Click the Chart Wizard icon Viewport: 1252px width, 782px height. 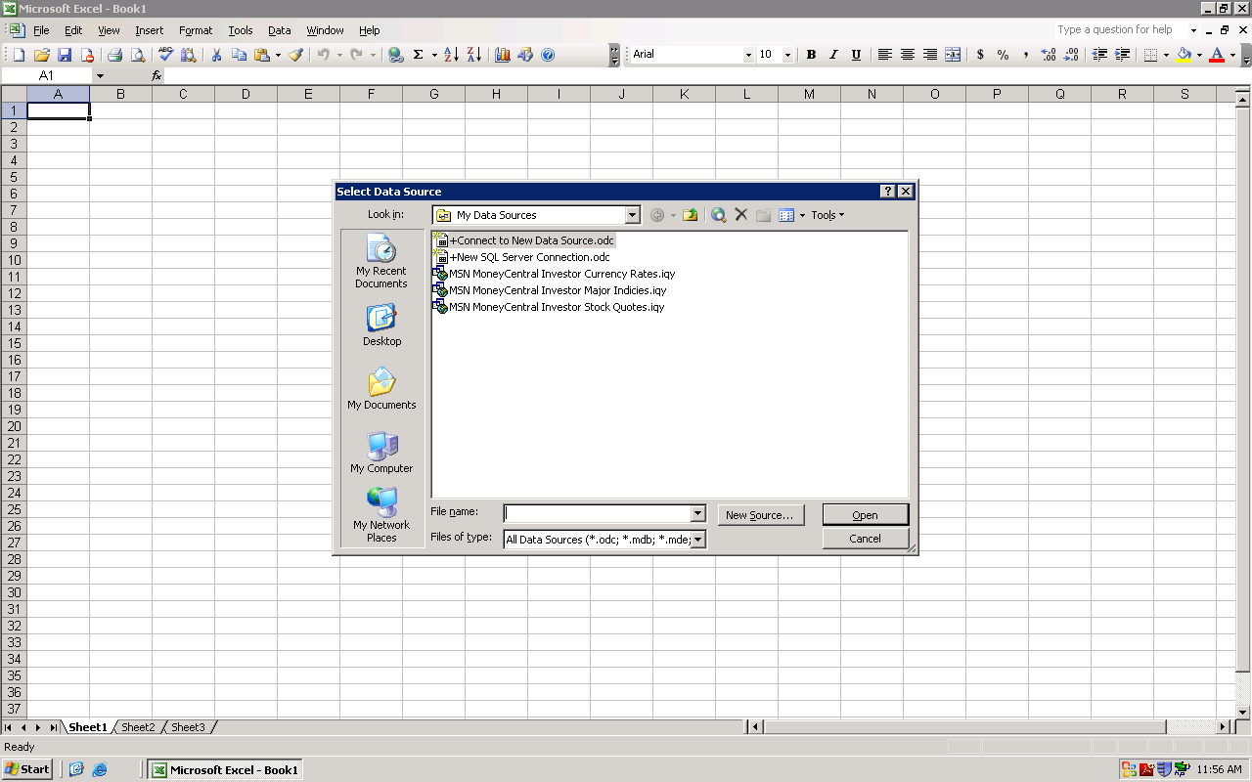point(503,55)
